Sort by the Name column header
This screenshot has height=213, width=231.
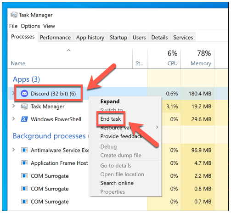click(18, 63)
